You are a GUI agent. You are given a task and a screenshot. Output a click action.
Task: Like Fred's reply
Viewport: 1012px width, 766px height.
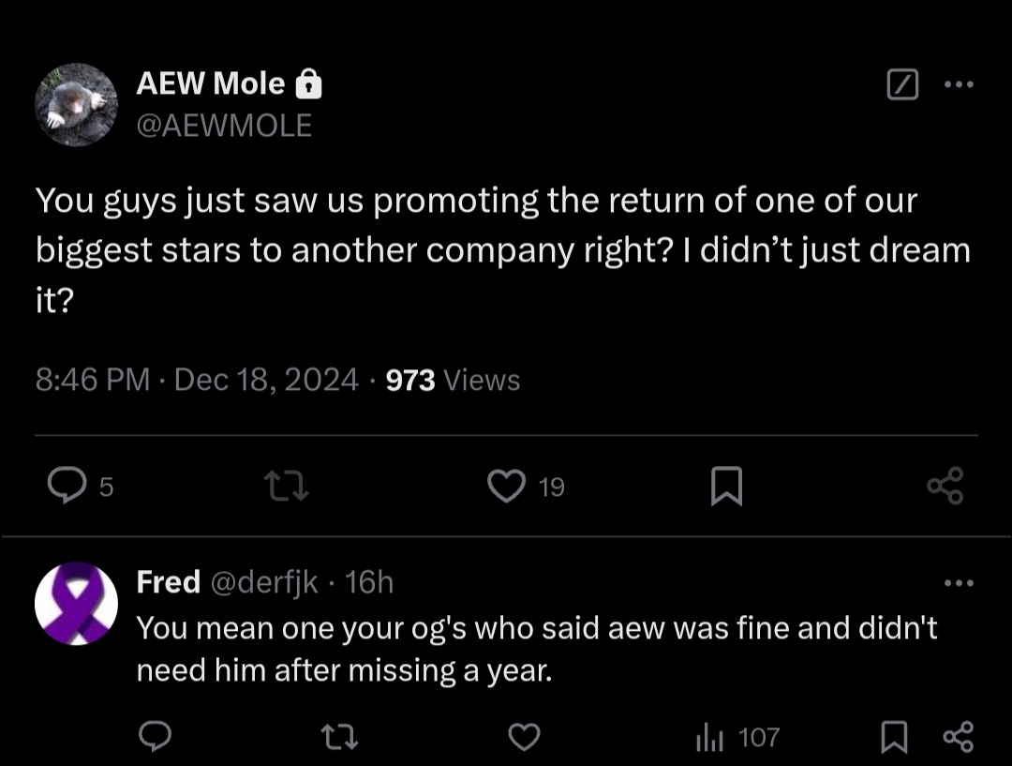click(524, 738)
